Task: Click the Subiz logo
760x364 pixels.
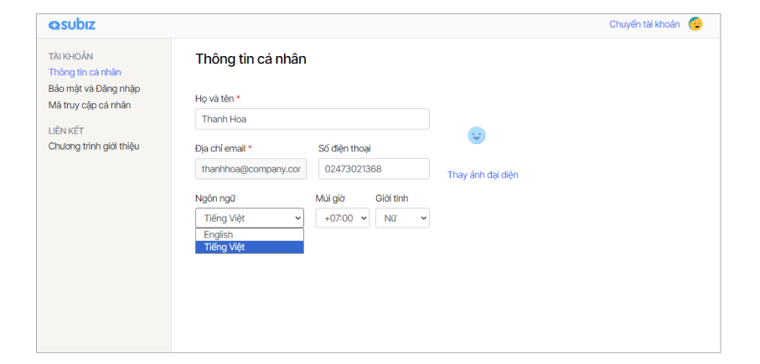Action: (x=72, y=24)
